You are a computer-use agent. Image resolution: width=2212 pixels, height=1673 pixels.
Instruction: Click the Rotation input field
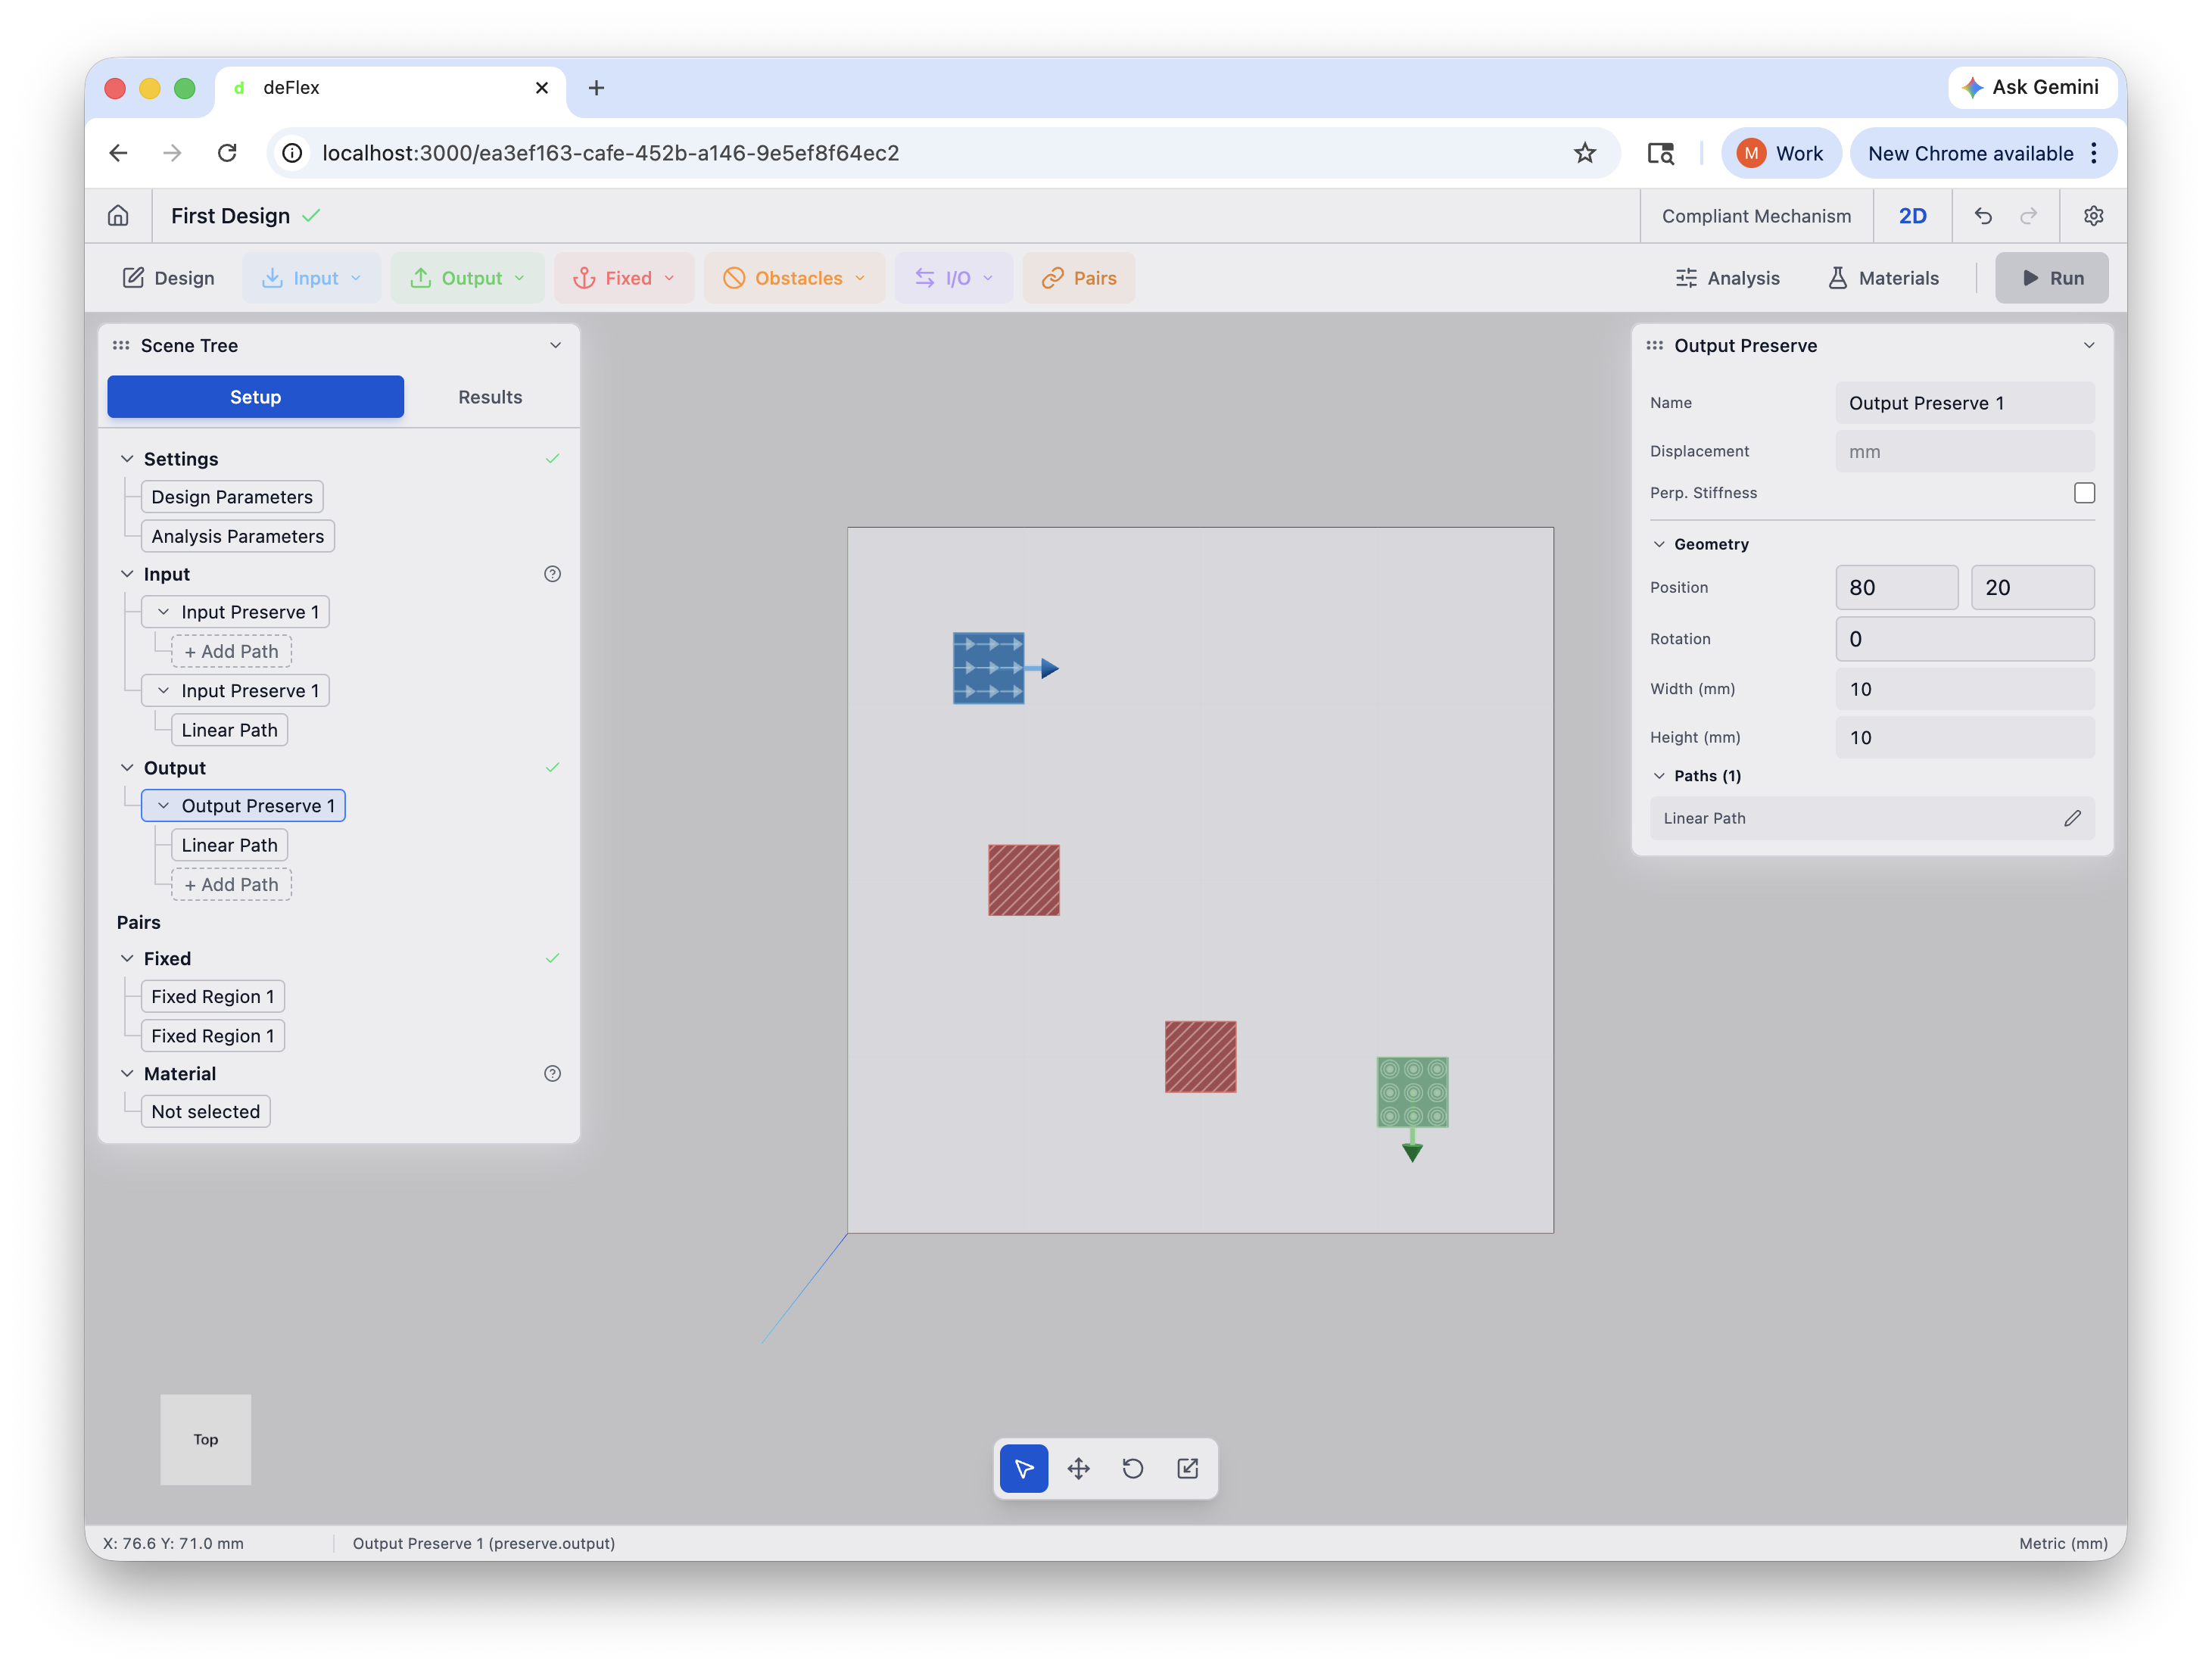(1964, 639)
